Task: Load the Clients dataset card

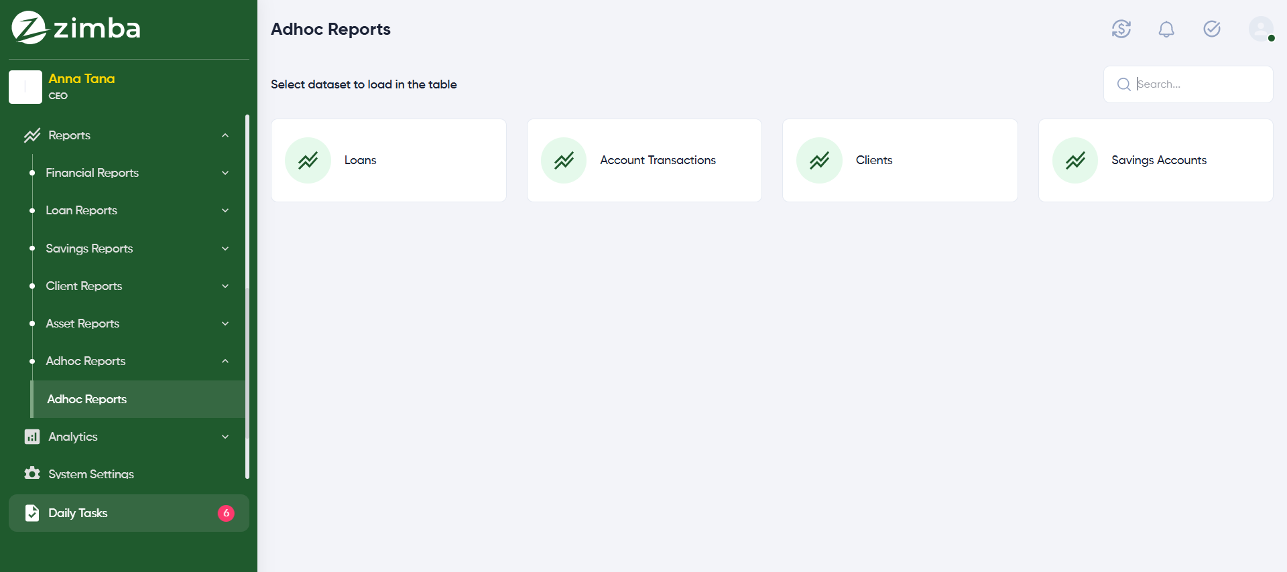Action: (x=900, y=161)
